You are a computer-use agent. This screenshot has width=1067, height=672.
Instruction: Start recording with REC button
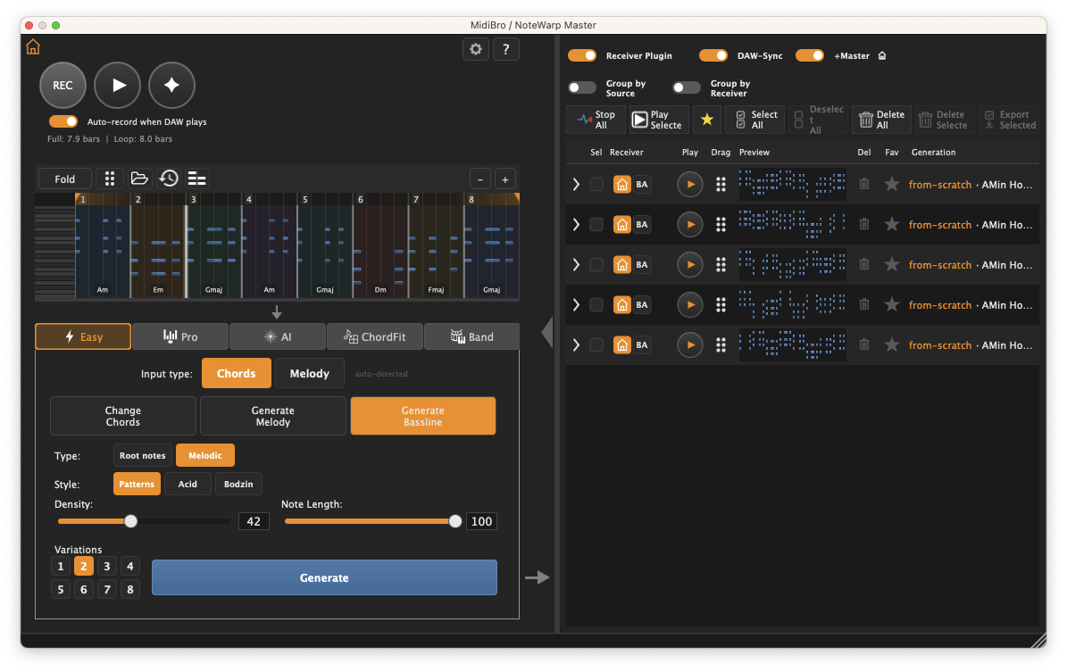63,85
